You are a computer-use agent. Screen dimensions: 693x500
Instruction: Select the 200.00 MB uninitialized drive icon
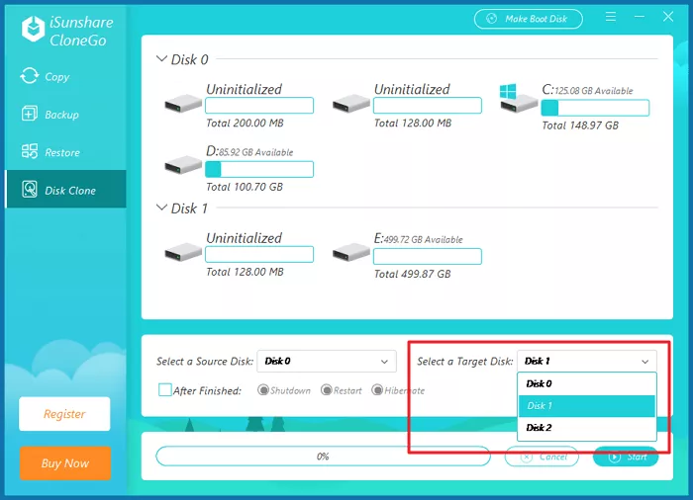click(183, 104)
